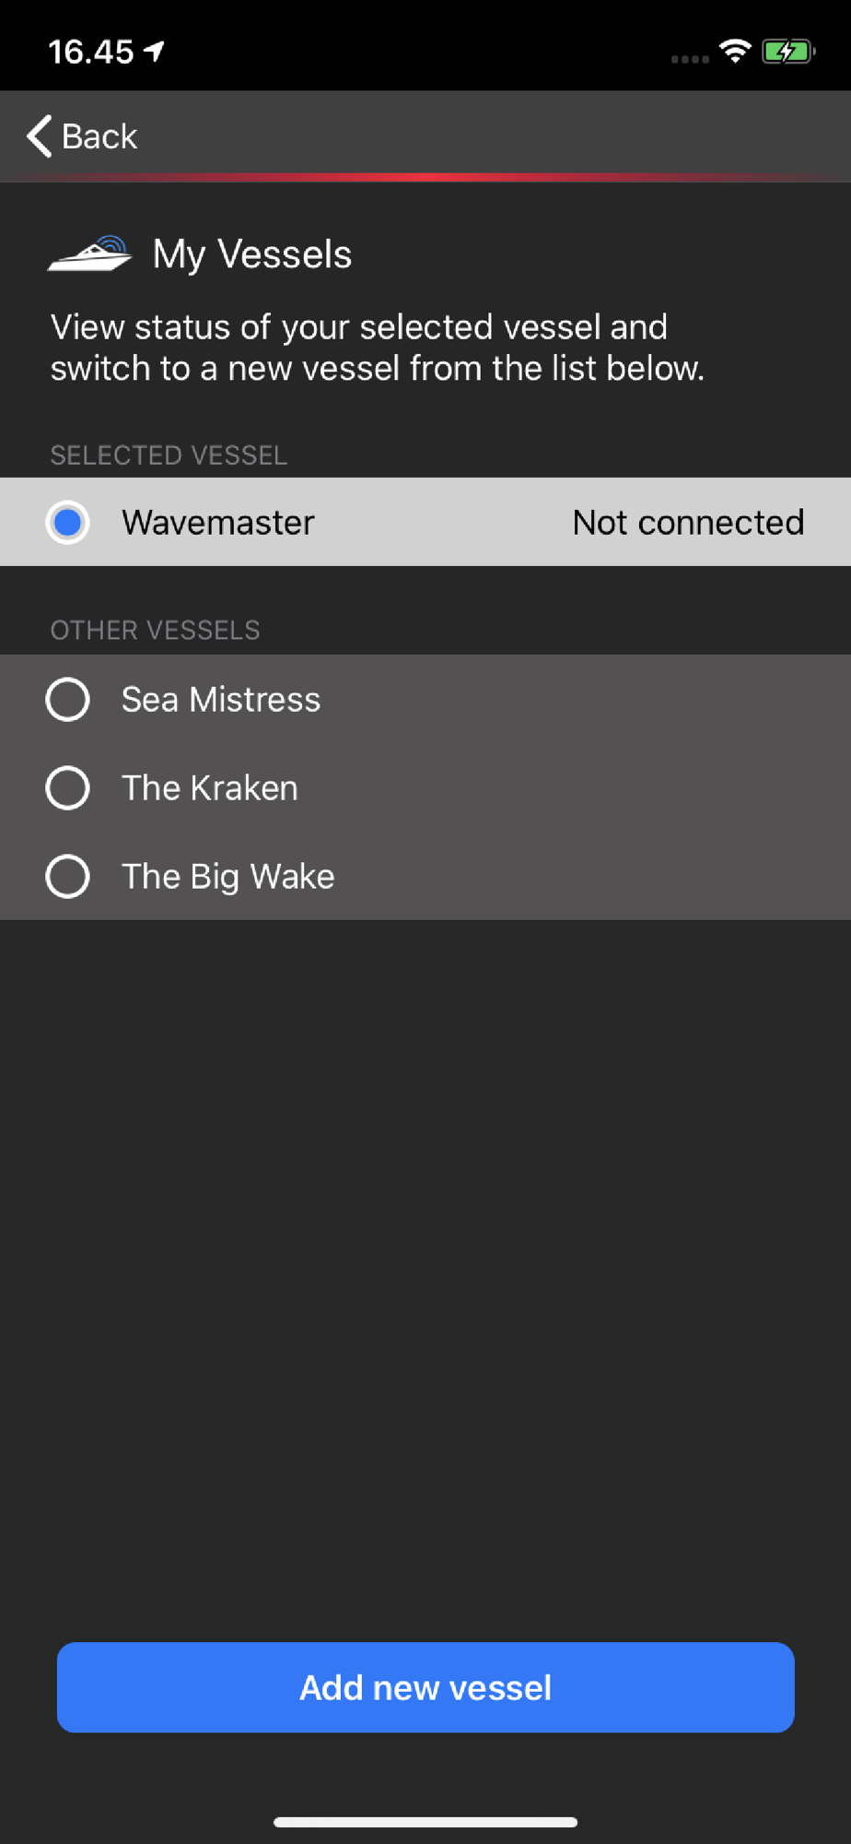Image resolution: width=851 pixels, height=1844 pixels.
Task: Tap the back chevron arrow
Action: coord(39,136)
